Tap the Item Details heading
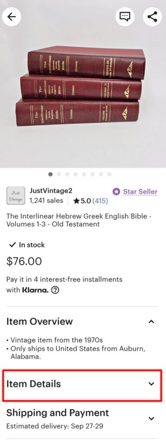Image resolution: width=166 pixels, height=448 pixels. pos(33,384)
